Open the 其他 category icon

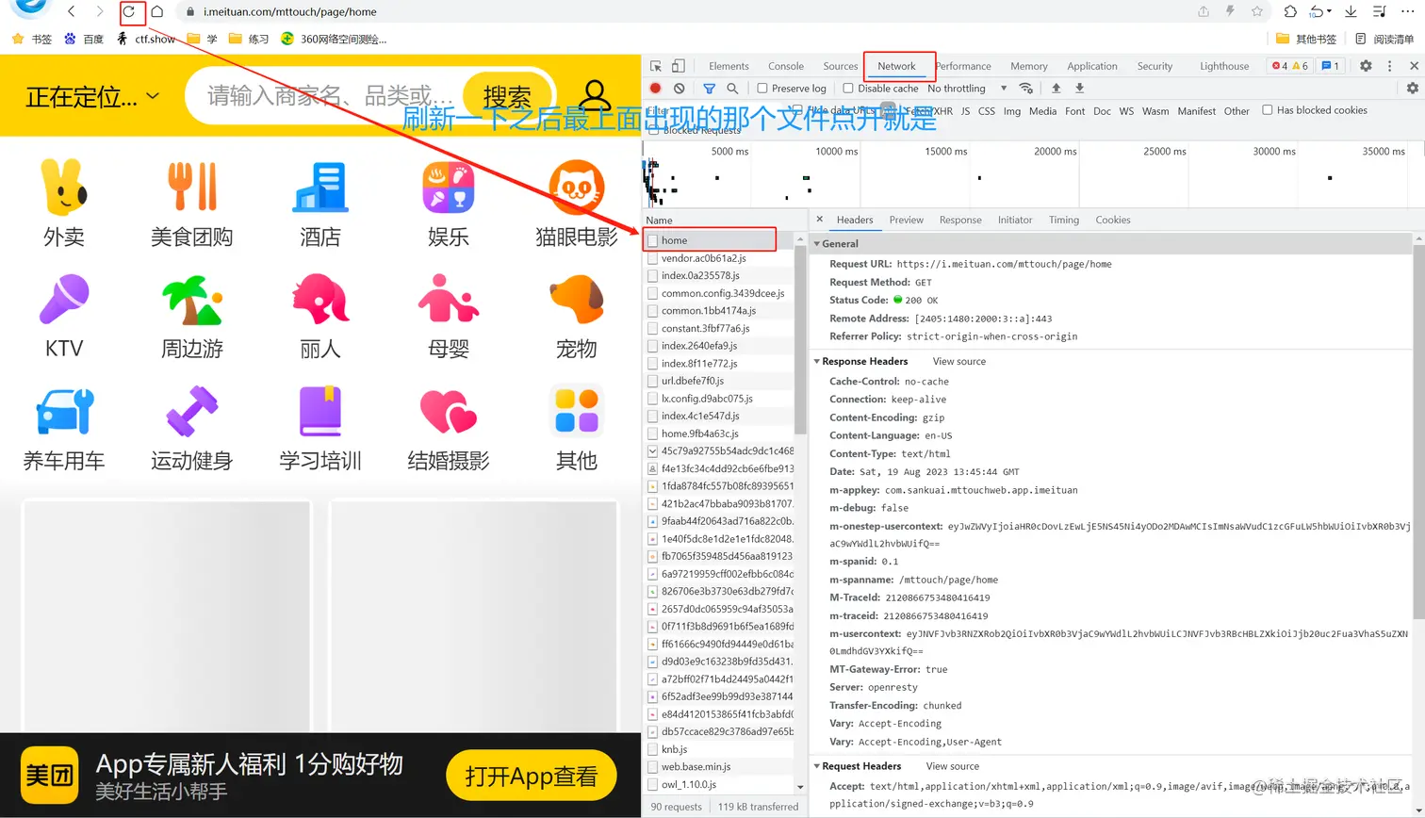577,411
